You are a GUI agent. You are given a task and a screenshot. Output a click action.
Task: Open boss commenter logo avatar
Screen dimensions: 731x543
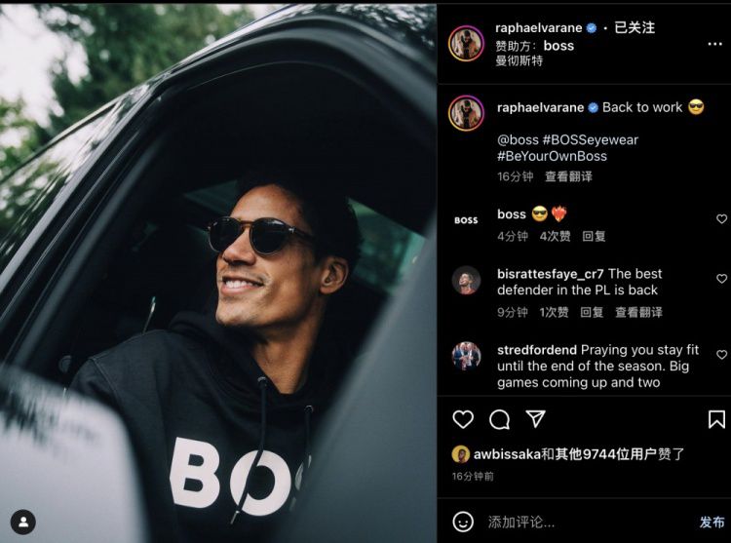(x=466, y=220)
